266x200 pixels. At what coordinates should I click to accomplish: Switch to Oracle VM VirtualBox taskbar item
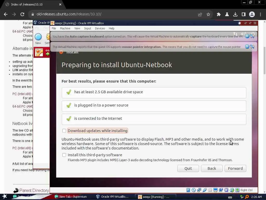coord(112,197)
